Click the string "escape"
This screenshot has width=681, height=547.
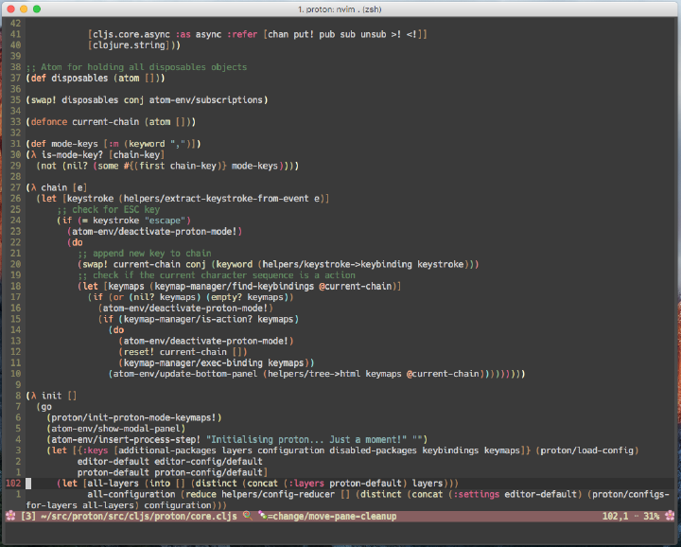point(165,221)
